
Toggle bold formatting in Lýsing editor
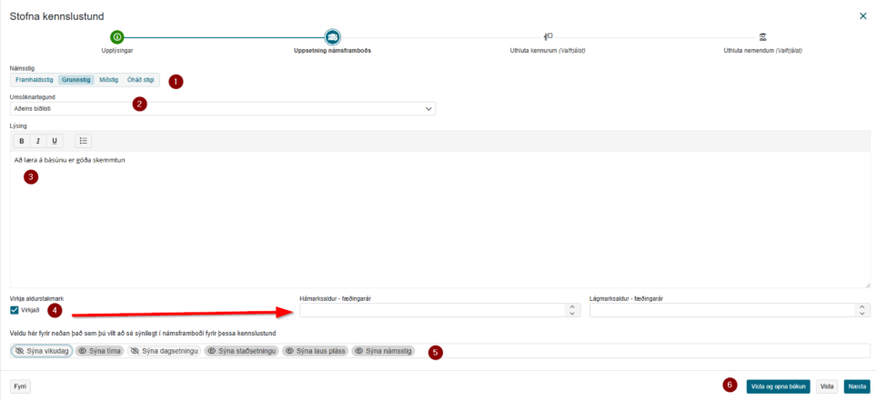[22, 141]
